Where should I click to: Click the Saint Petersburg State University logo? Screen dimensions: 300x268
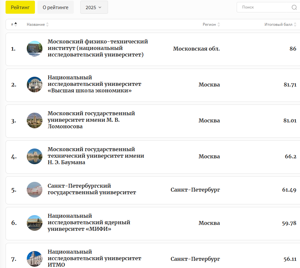35,190
